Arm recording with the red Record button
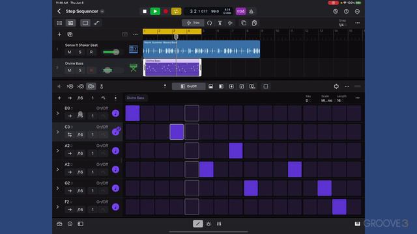 click(x=165, y=12)
